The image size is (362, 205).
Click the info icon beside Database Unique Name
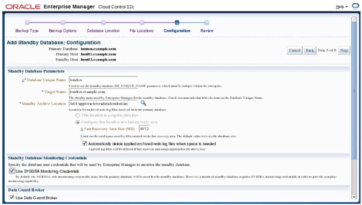coord(23,80)
